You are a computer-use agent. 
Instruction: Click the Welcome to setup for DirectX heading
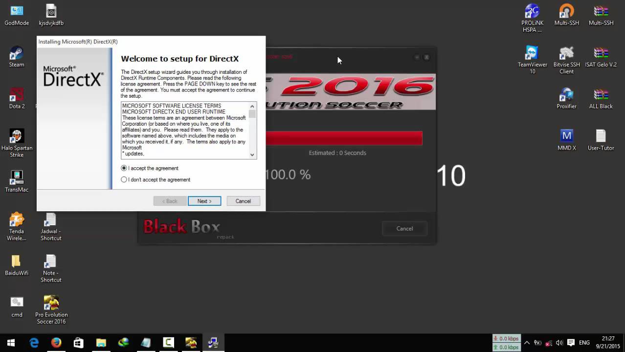click(179, 59)
